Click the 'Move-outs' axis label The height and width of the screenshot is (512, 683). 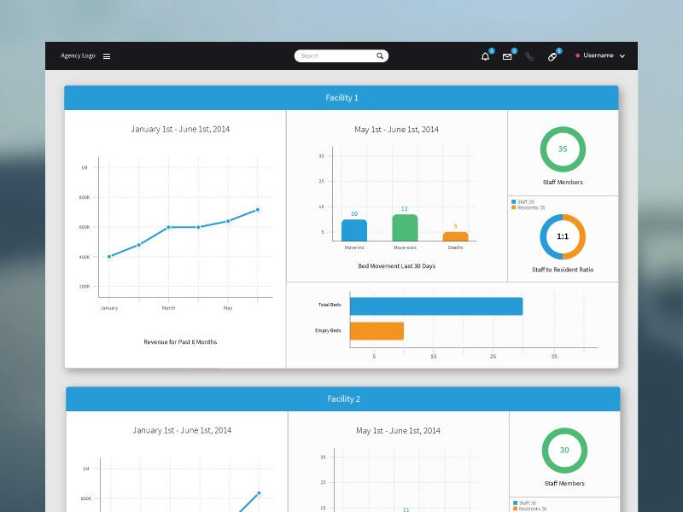coord(405,247)
